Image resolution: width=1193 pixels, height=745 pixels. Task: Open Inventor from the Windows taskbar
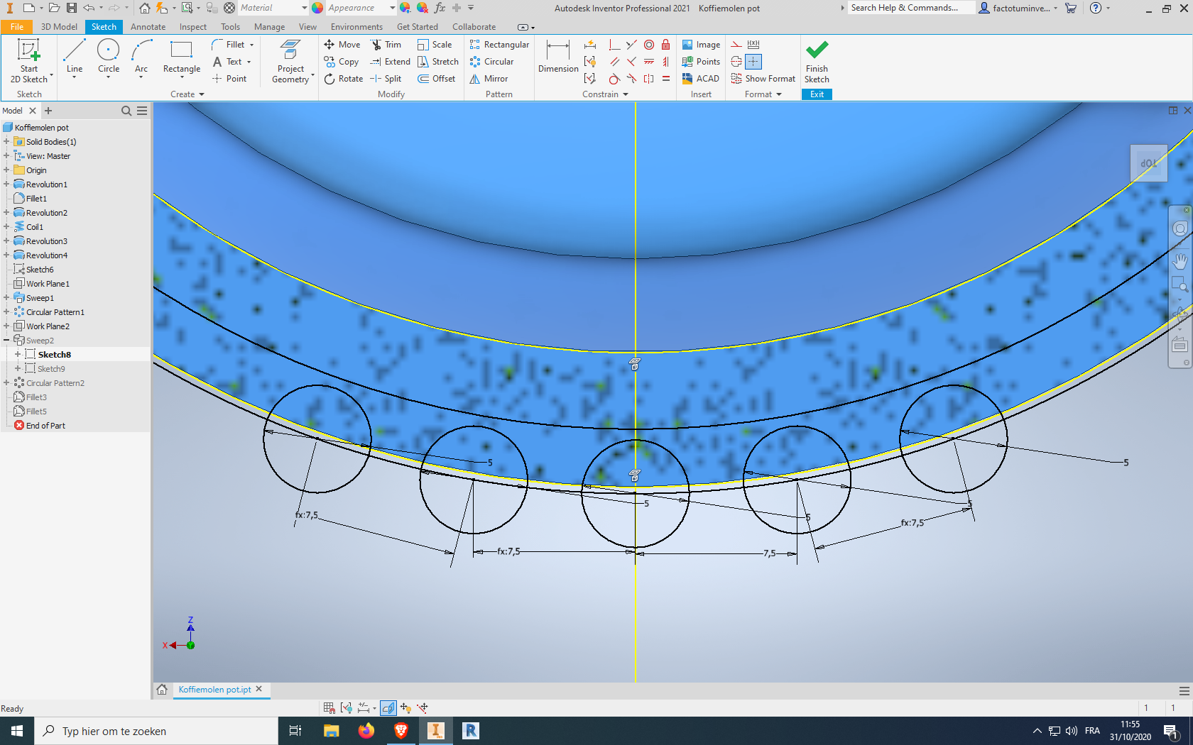click(436, 730)
